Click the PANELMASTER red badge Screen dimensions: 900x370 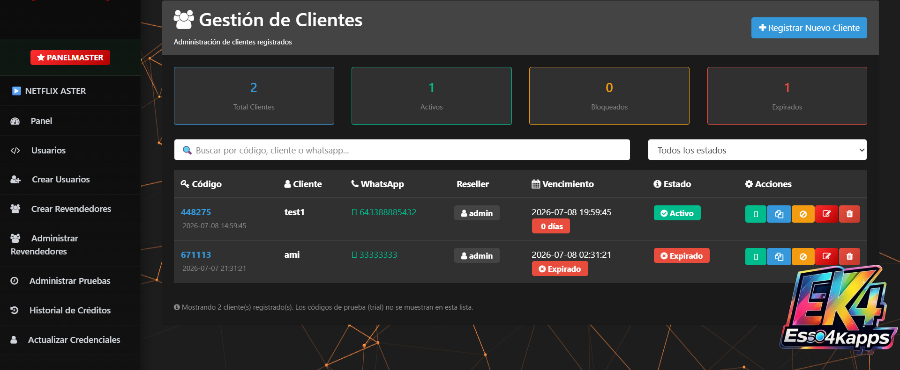[70, 58]
